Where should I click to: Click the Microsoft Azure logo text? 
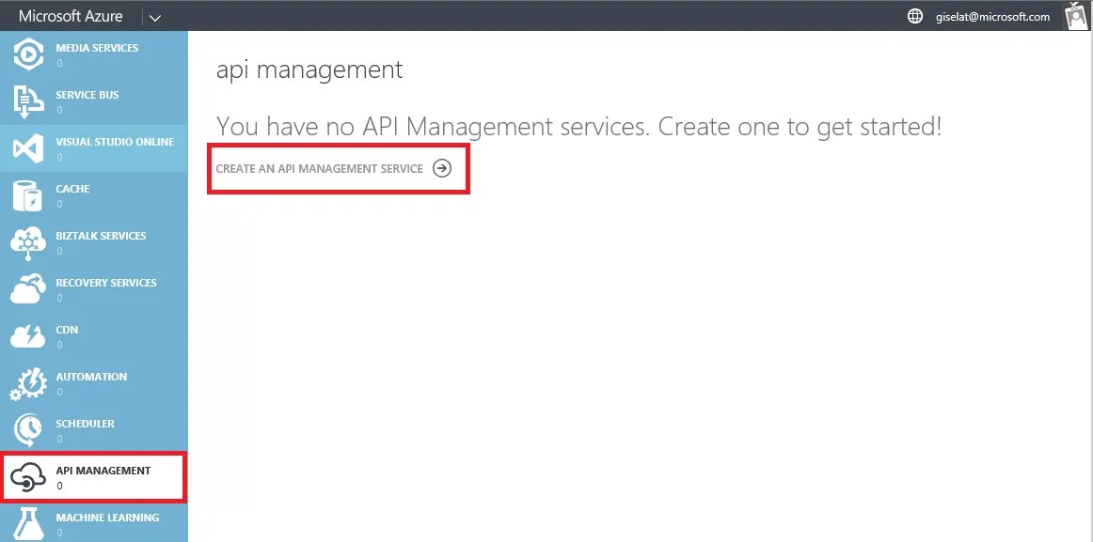[x=71, y=16]
